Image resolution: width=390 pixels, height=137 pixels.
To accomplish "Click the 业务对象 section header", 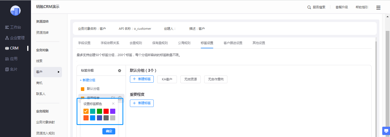I will tap(42, 50).
